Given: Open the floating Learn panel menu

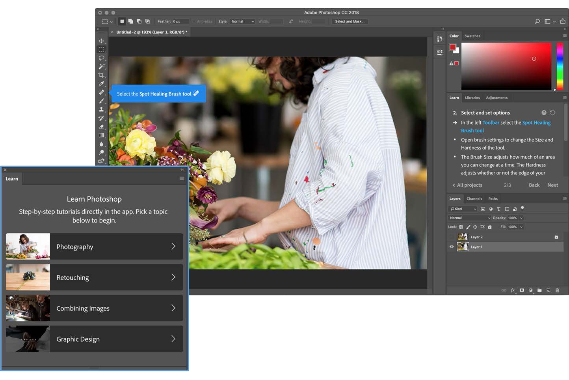Looking at the screenshot, I should pos(182,178).
